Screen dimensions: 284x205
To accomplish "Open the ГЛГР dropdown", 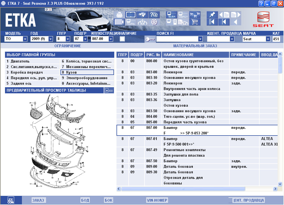I will click(x=68, y=39).
